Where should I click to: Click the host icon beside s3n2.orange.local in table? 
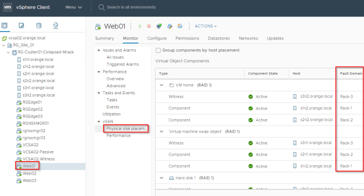pyautogui.click(x=295, y=96)
